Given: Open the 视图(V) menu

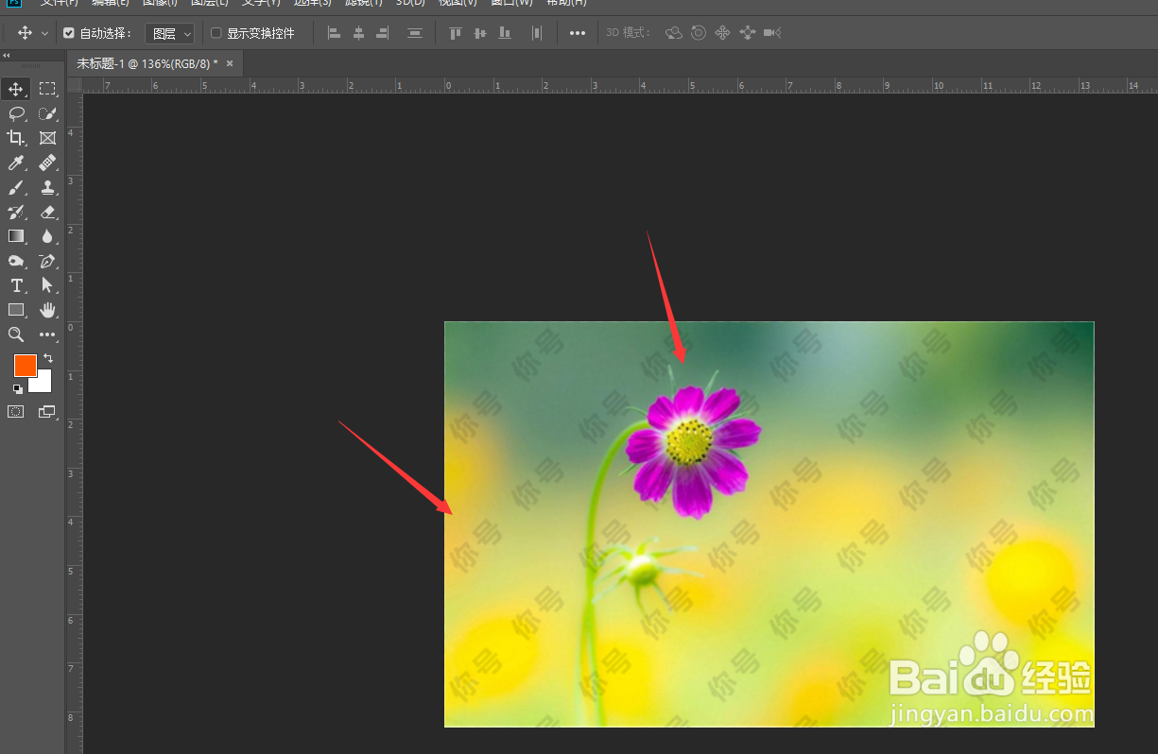Looking at the screenshot, I should [x=458, y=3].
